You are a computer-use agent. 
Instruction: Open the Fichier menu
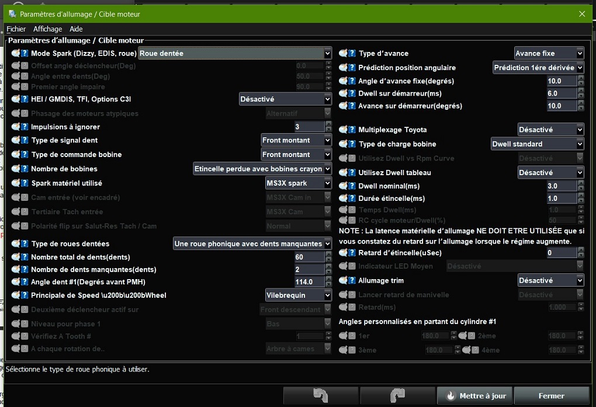pyautogui.click(x=16, y=29)
